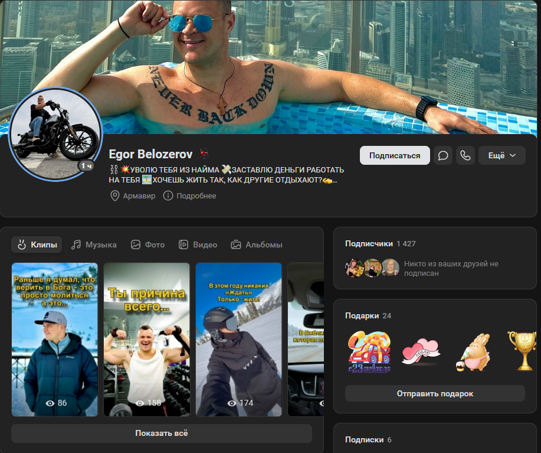Switch to the Видео tab
541x453 pixels.
click(x=198, y=244)
